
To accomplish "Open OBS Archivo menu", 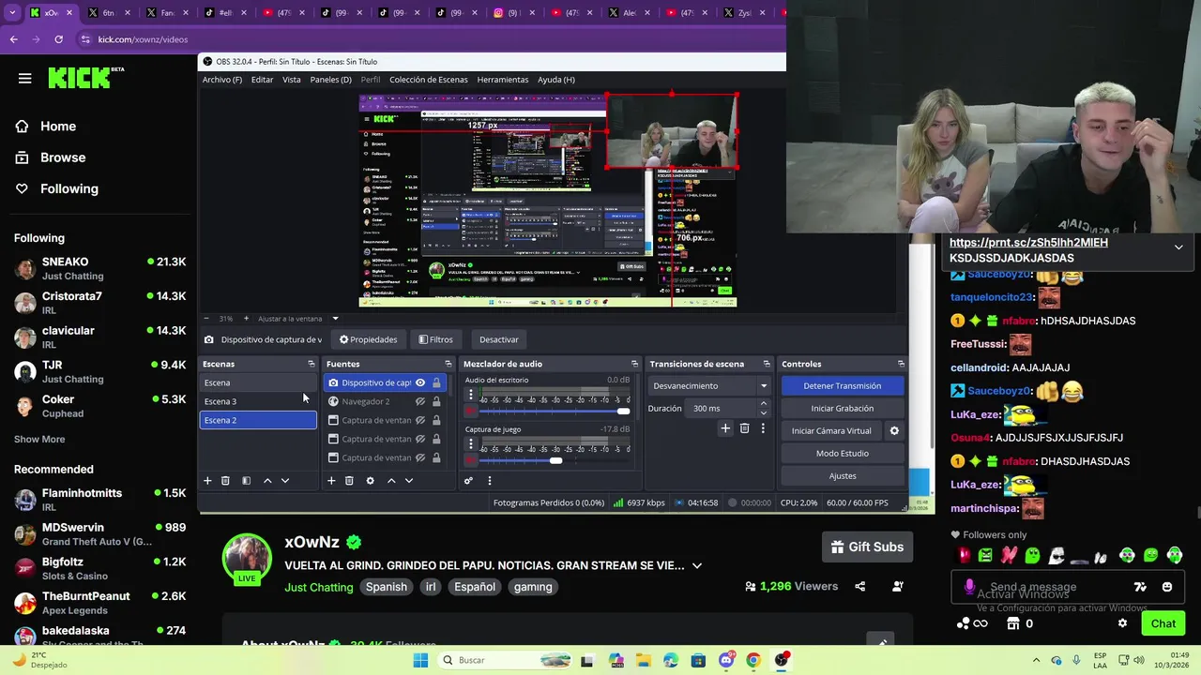I will coord(222,80).
